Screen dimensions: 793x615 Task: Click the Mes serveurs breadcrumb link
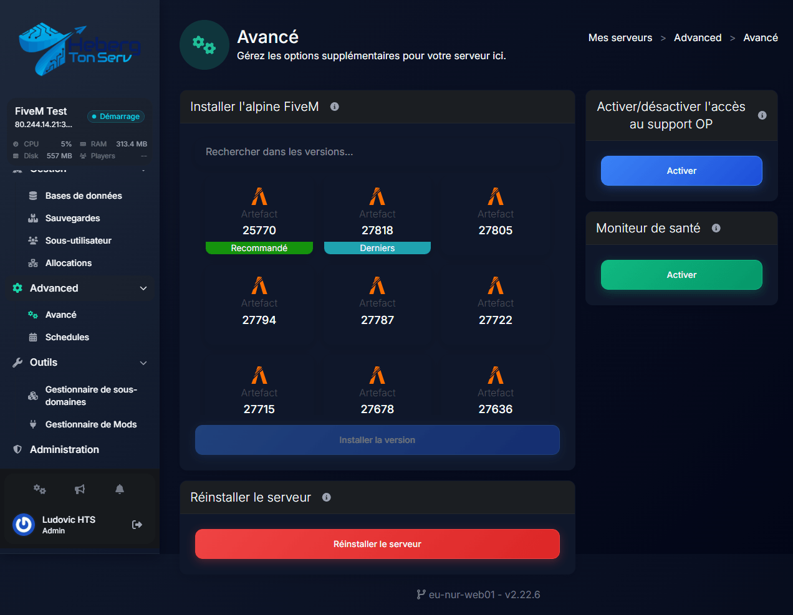[x=620, y=37]
